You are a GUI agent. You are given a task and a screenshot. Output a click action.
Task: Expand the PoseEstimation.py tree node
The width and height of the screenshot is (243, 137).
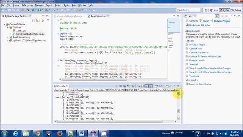8,37
